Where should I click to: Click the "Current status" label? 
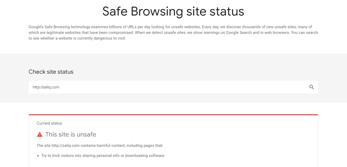point(49,123)
